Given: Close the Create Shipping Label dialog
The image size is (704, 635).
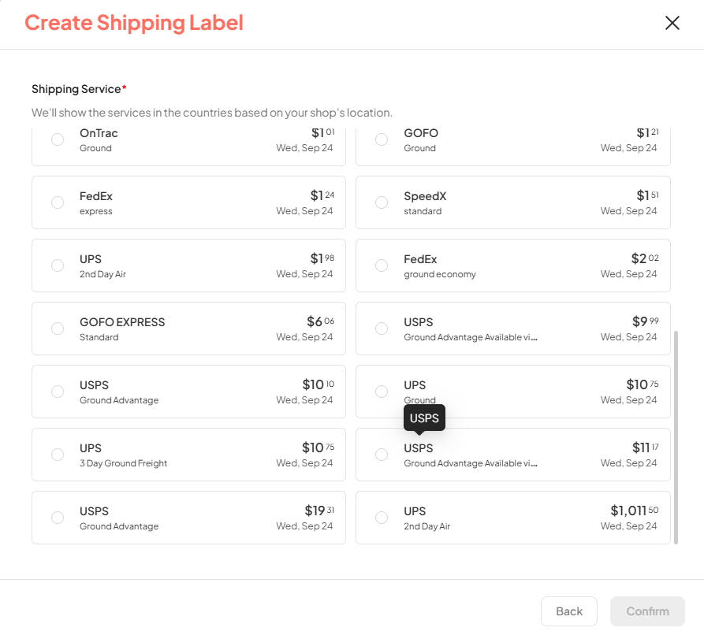Looking at the screenshot, I should pyautogui.click(x=672, y=23).
